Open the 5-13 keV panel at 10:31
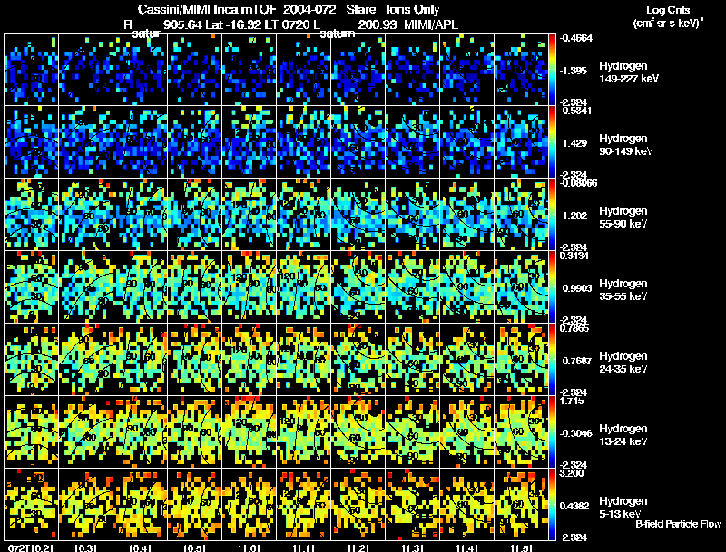 [x=86, y=504]
